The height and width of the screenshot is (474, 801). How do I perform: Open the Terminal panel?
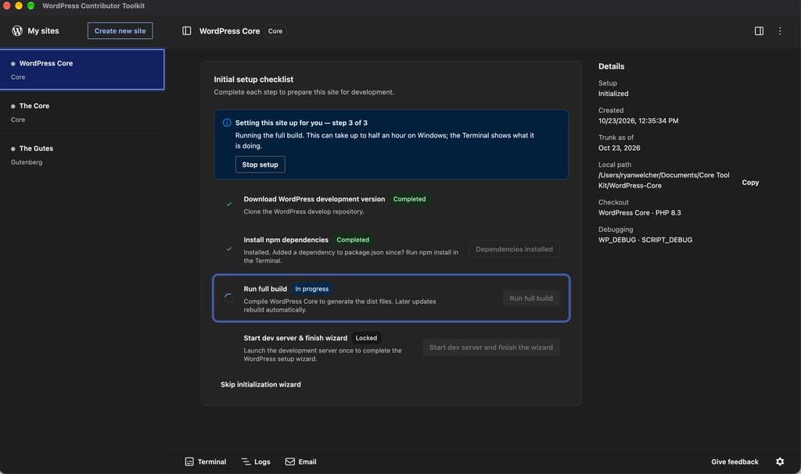[x=206, y=462]
